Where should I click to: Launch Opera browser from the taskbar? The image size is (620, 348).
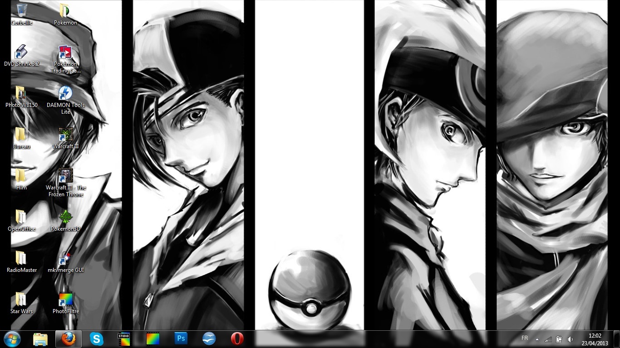tap(237, 339)
